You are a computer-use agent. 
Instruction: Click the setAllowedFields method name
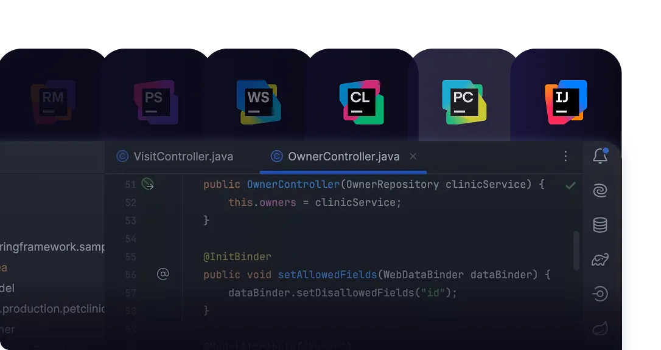[327, 275]
